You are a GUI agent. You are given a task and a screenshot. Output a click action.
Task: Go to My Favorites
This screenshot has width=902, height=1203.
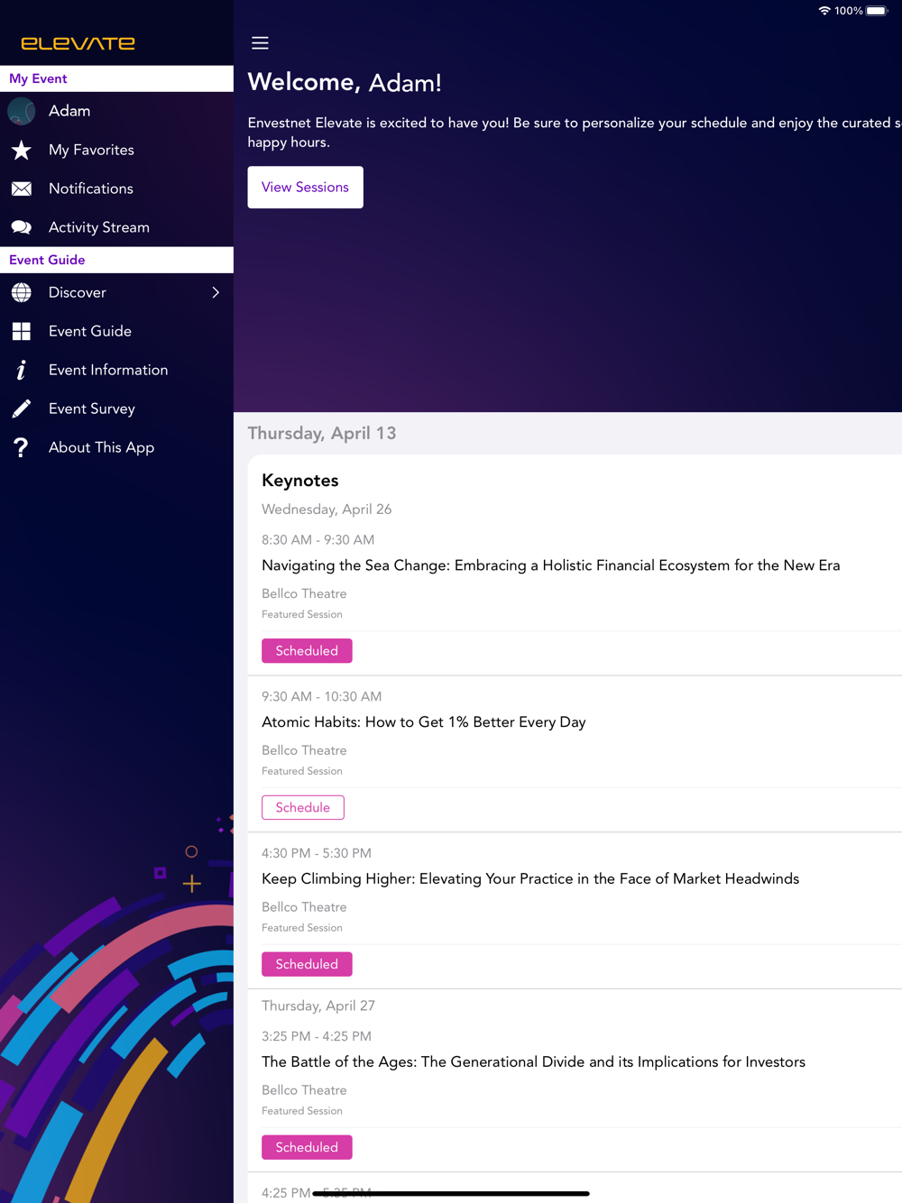(116, 150)
